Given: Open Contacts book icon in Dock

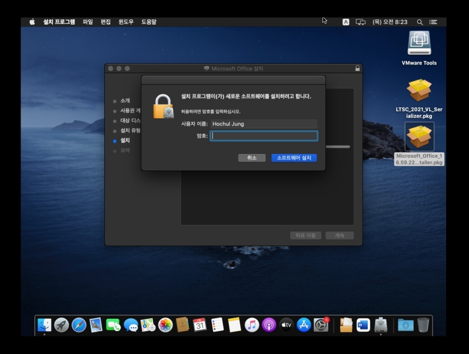Looking at the screenshot, I should pyautogui.click(x=182, y=325).
